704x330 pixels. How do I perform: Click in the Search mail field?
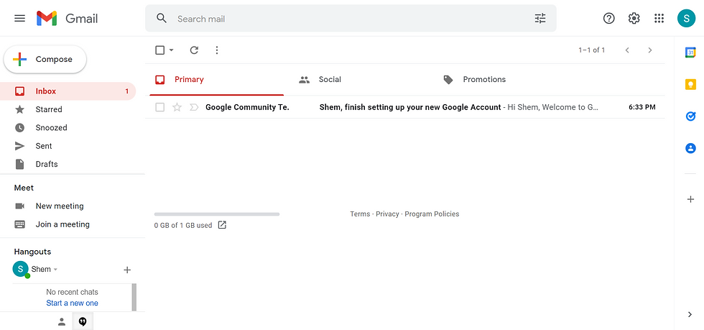point(351,19)
